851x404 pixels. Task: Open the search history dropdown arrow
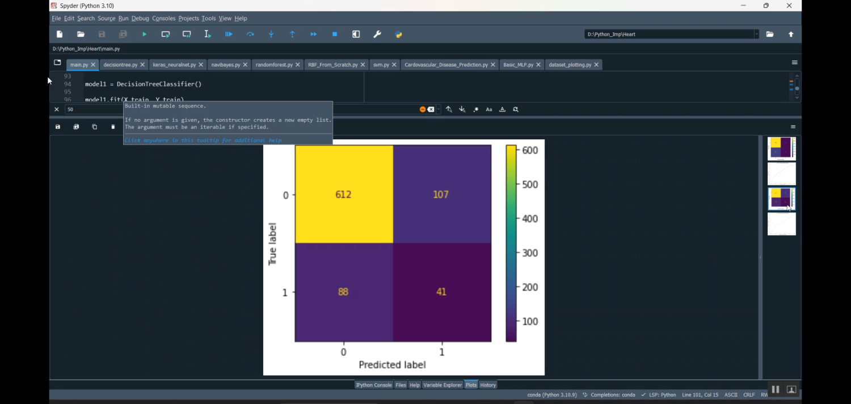pyautogui.click(x=439, y=109)
